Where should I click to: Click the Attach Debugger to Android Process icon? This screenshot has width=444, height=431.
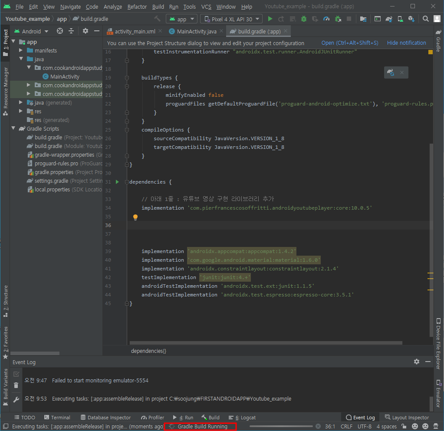338,19
